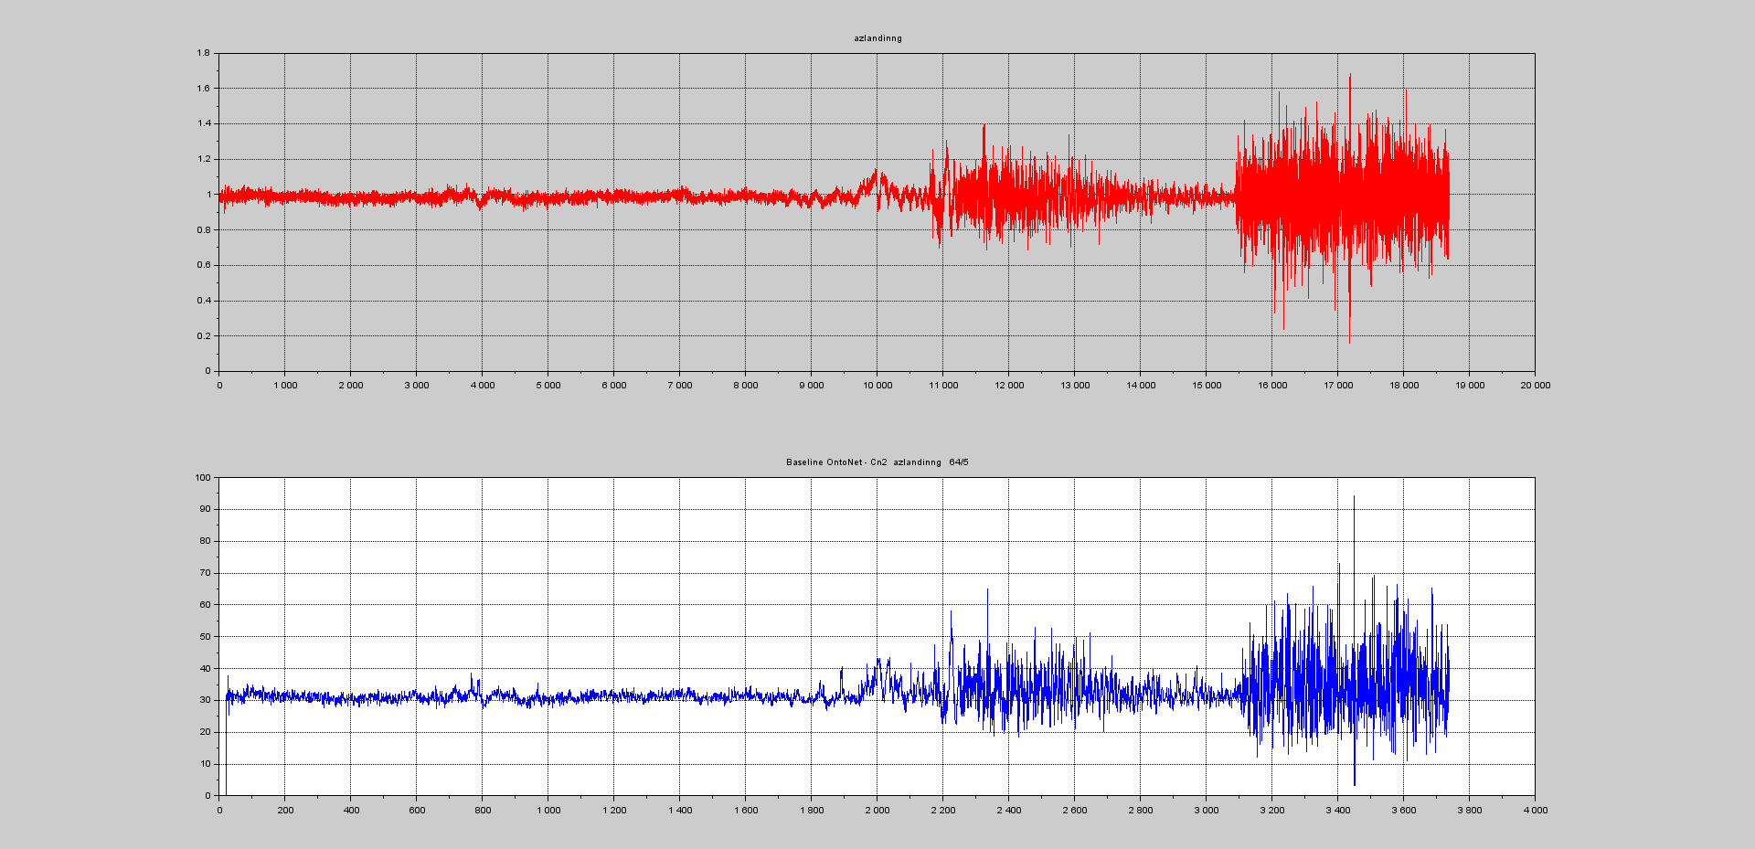Select the '10 000' x-axis label on red plot
This screenshot has width=1755, height=849.
tap(877, 386)
